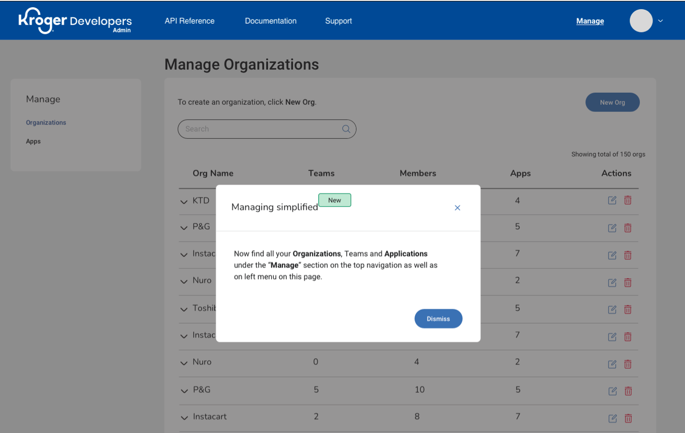Expand the Instacart row with 8 members
Screen dimensions: 685x433
(x=184, y=418)
